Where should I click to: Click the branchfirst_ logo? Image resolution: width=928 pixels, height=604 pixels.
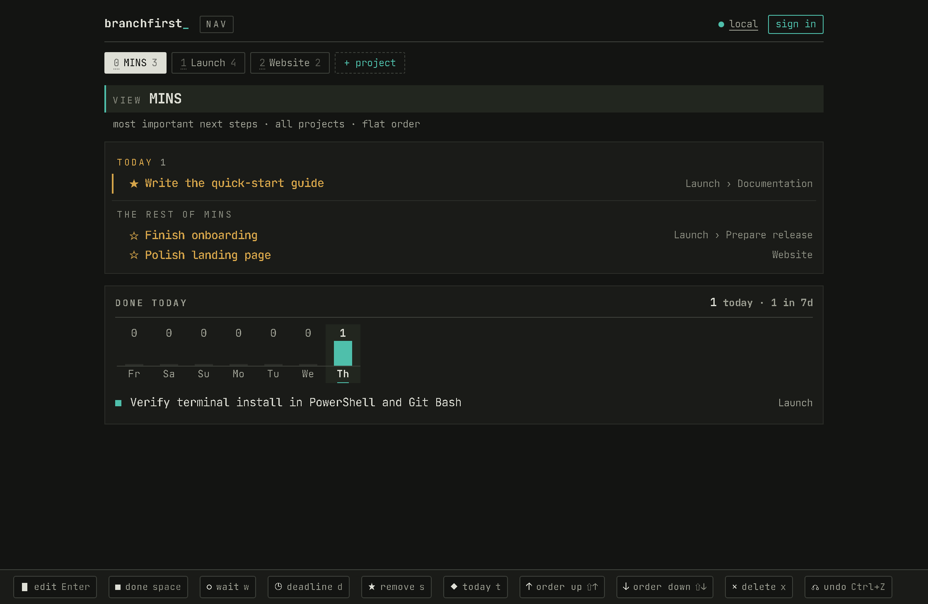click(x=147, y=24)
